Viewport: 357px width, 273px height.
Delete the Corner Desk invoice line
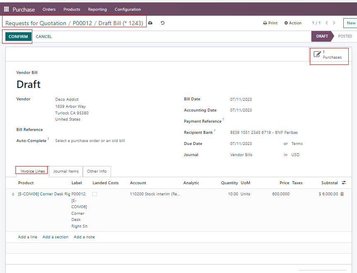[x=342, y=194]
